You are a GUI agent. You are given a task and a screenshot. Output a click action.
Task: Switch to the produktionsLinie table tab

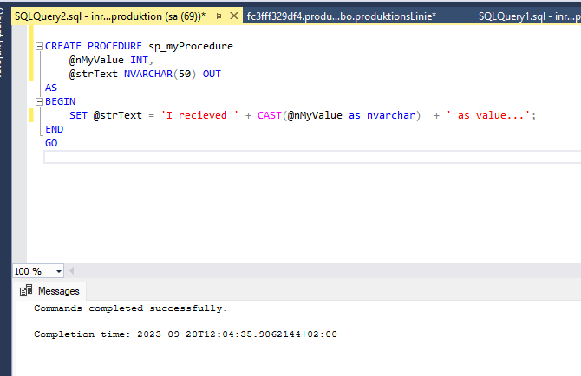click(341, 16)
